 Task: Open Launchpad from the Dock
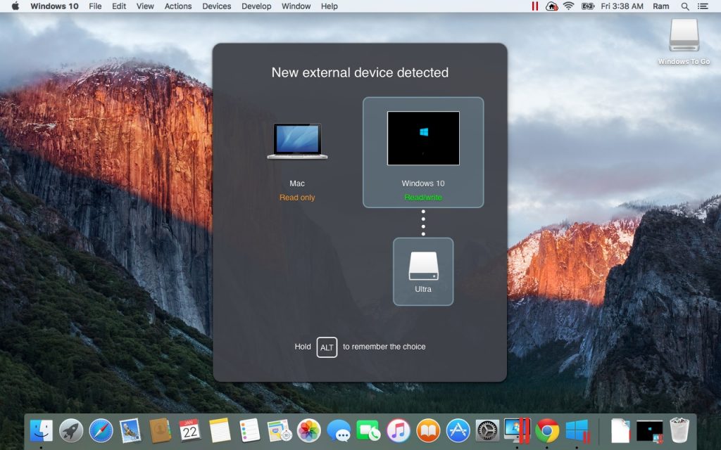click(x=70, y=431)
